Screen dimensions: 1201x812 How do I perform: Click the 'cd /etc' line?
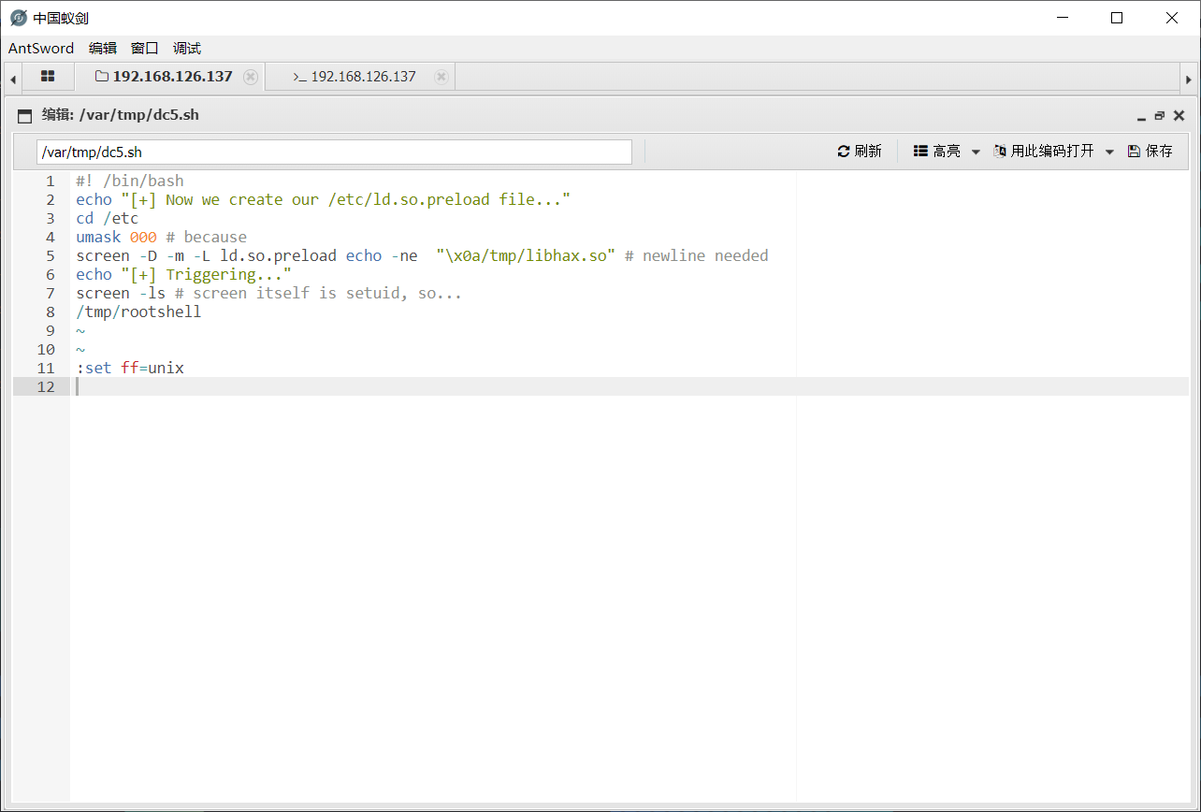[108, 218]
